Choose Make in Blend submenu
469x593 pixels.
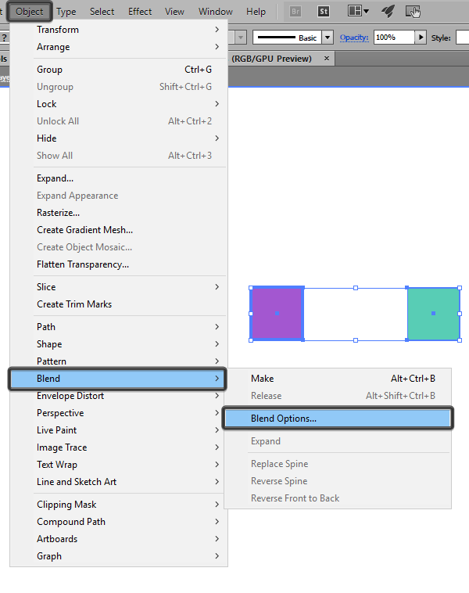point(338,379)
